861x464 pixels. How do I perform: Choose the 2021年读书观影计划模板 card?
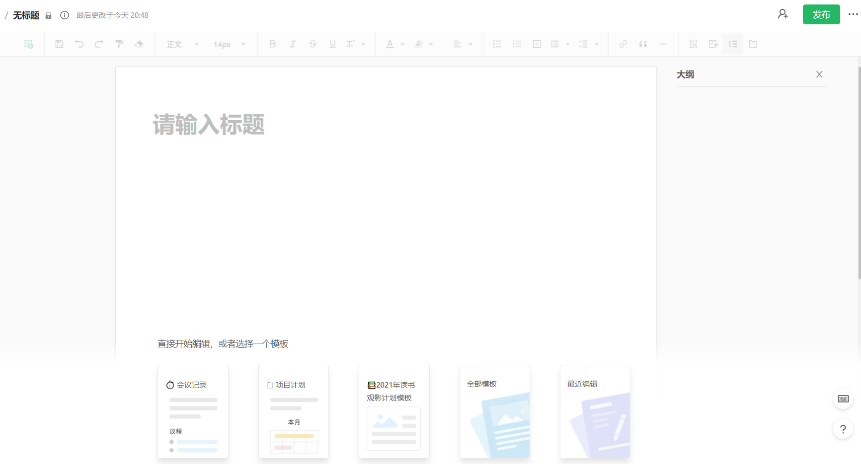[394, 412]
